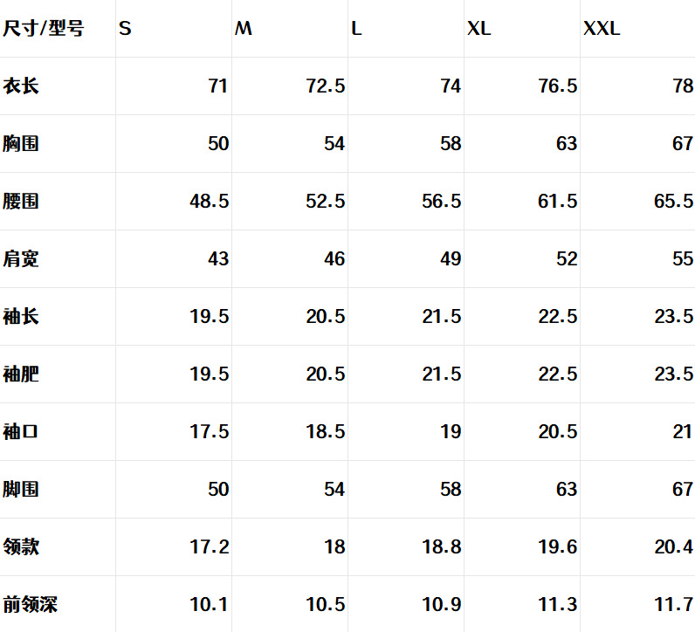Select the 脚围 value 63 for XL

tap(567, 490)
